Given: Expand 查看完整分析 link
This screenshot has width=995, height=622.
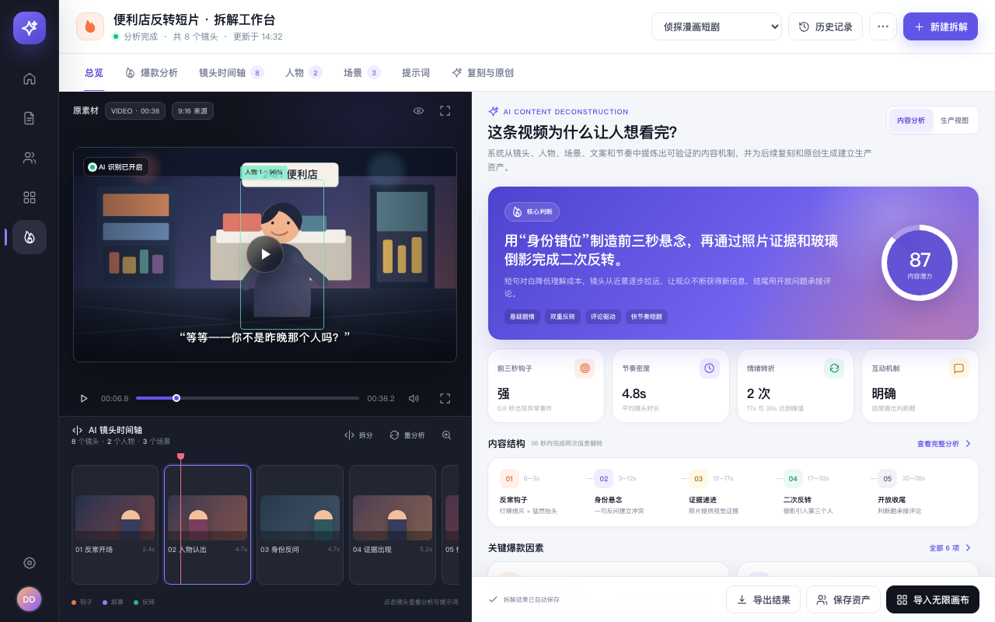Looking at the screenshot, I should coord(944,444).
